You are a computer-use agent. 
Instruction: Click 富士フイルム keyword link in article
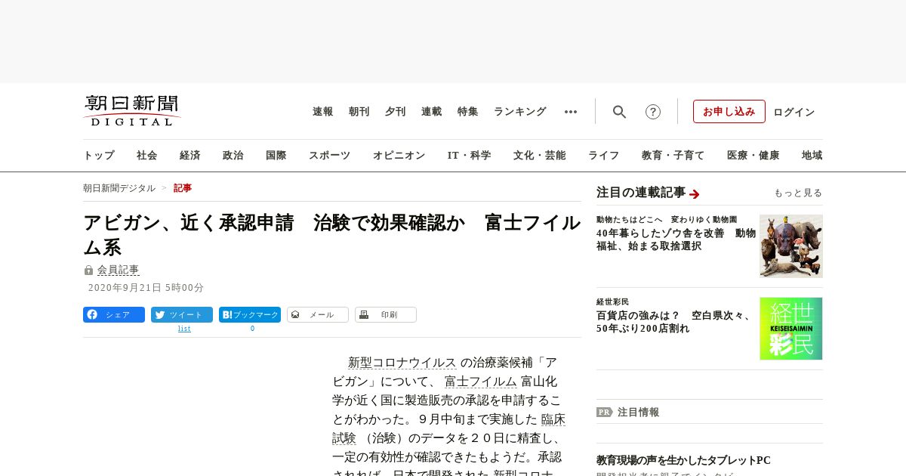tap(481, 382)
